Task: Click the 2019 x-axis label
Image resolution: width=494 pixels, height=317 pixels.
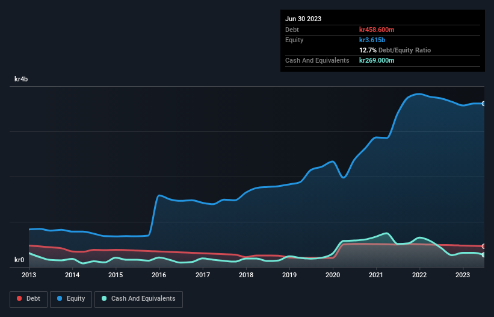Action: [289, 275]
